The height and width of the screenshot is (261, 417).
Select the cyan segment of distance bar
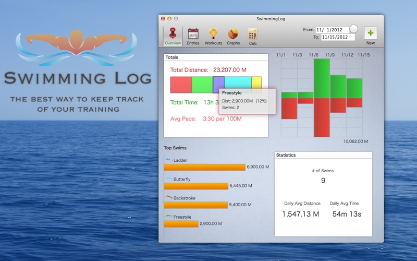click(238, 83)
